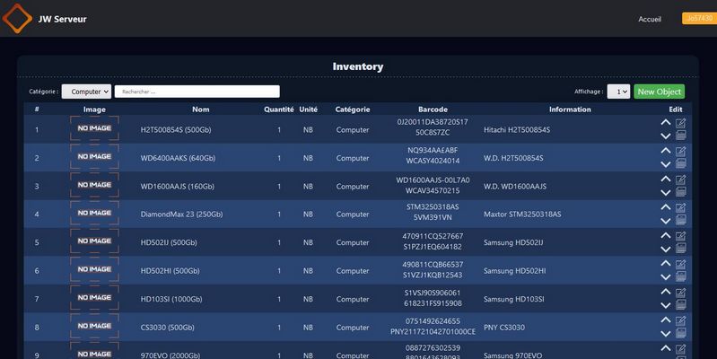Click the information text Maxtor STM3250318AS
This screenshot has width=717, height=359.
[522, 215]
